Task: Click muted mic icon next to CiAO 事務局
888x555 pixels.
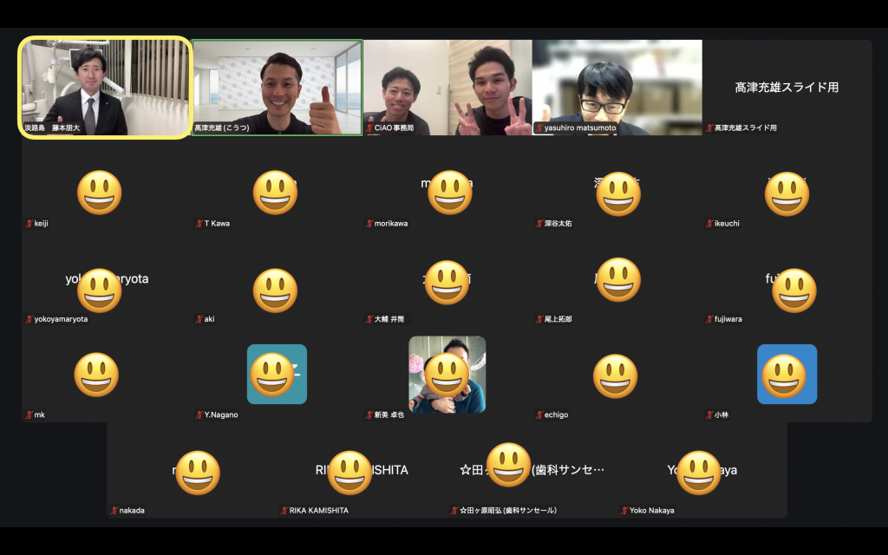Action: [x=369, y=128]
